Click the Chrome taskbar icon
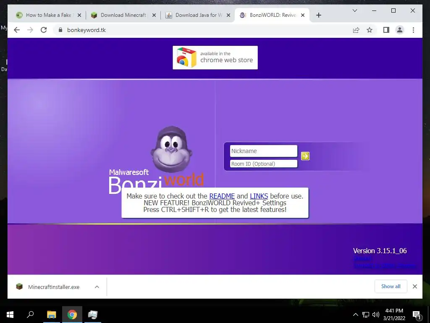Viewport: 430px width, 323px height. (72, 315)
